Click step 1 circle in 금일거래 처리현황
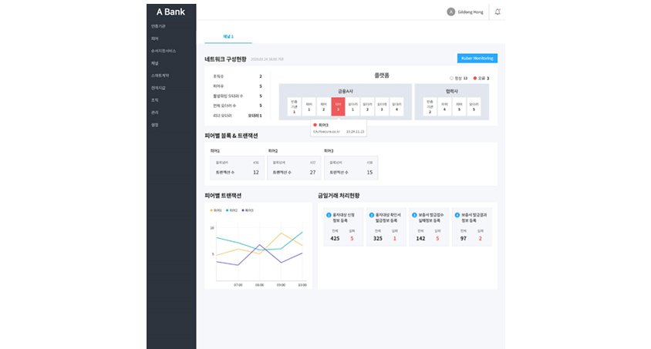The width and height of the screenshot is (651, 349). tap(329, 215)
